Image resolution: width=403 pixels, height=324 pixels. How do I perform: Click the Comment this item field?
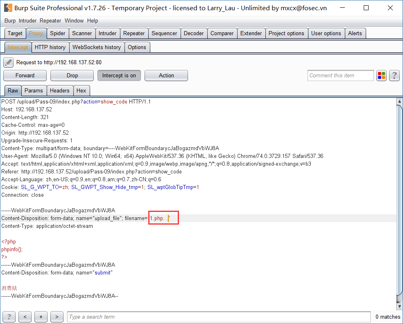341,76
